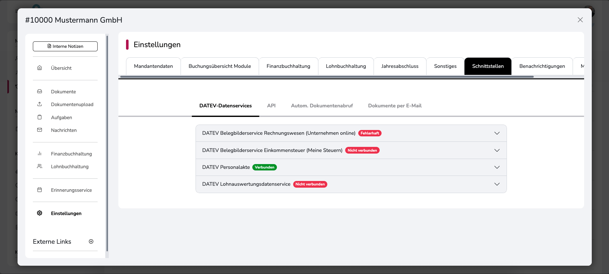Screen dimensions: 609x274
Task: Expand DATEV Belegbilderservice Einkommensteuer row
Action: tap(497, 150)
